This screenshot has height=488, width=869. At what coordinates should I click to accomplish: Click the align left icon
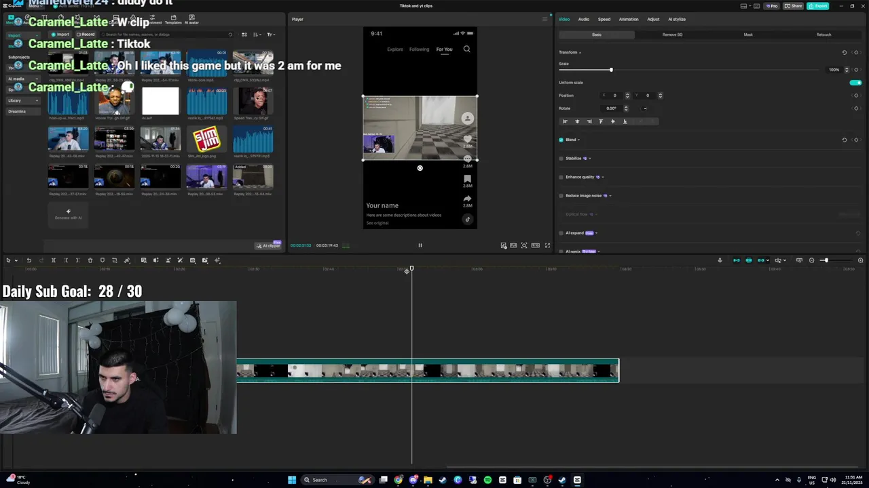click(565, 121)
